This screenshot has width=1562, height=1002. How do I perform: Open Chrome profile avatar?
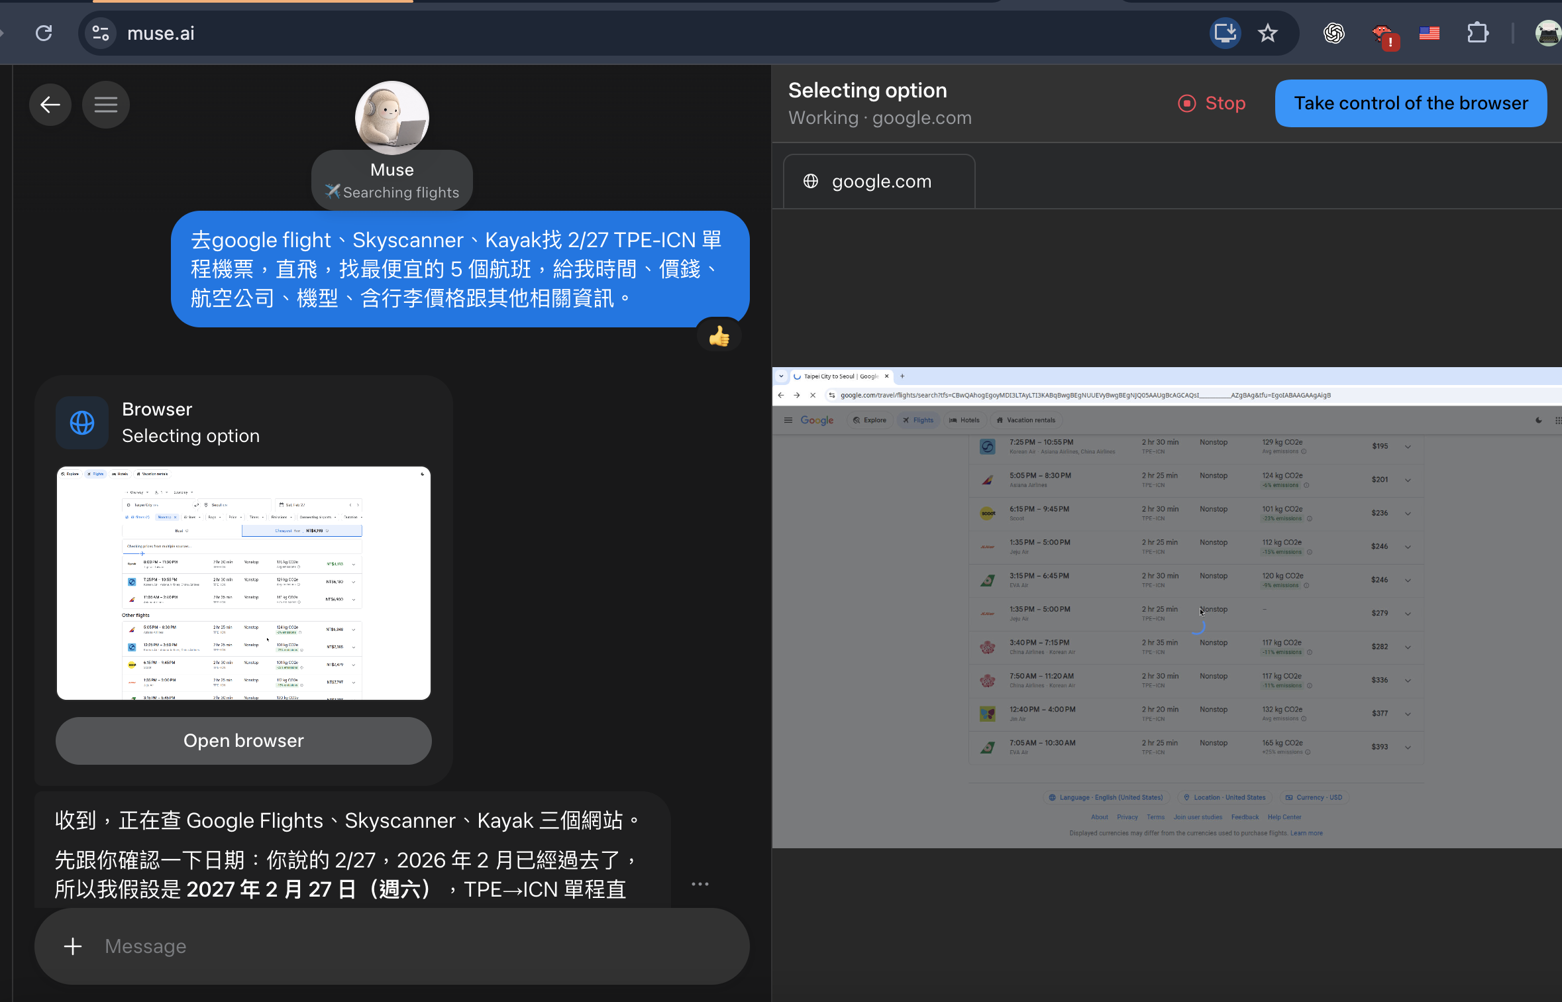pos(1547,33)
